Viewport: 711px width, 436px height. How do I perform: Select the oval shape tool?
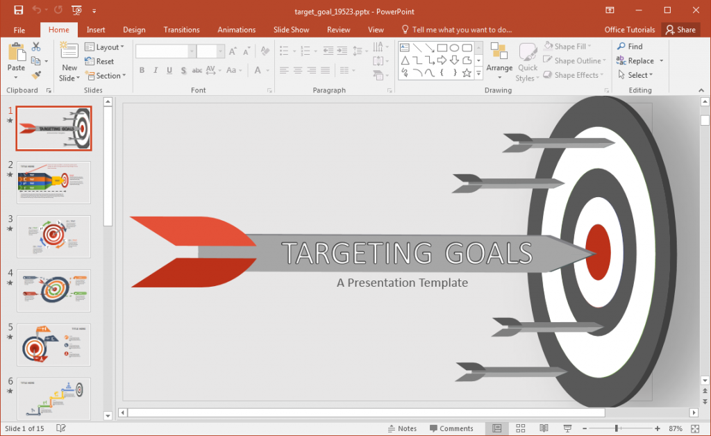click(x=455, y=48)
